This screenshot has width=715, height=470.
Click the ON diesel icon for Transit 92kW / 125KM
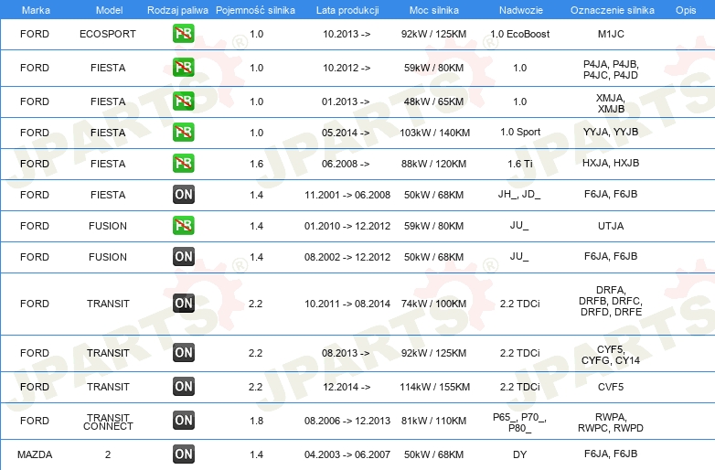point(183,352)
